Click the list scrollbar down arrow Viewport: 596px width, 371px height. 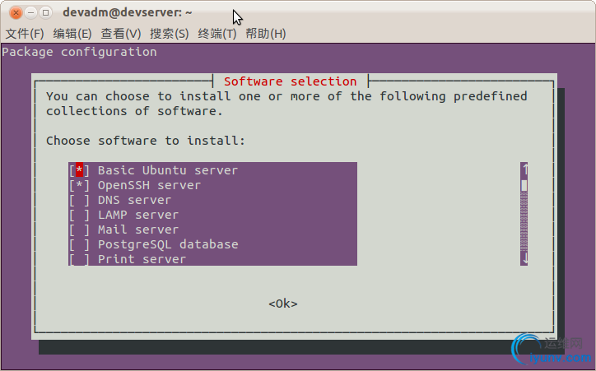[524, 258]
